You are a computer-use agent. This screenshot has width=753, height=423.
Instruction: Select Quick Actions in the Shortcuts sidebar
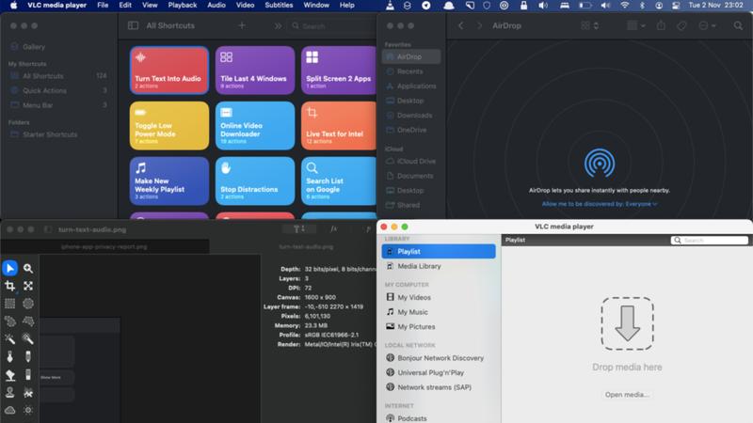coord(58,90)
